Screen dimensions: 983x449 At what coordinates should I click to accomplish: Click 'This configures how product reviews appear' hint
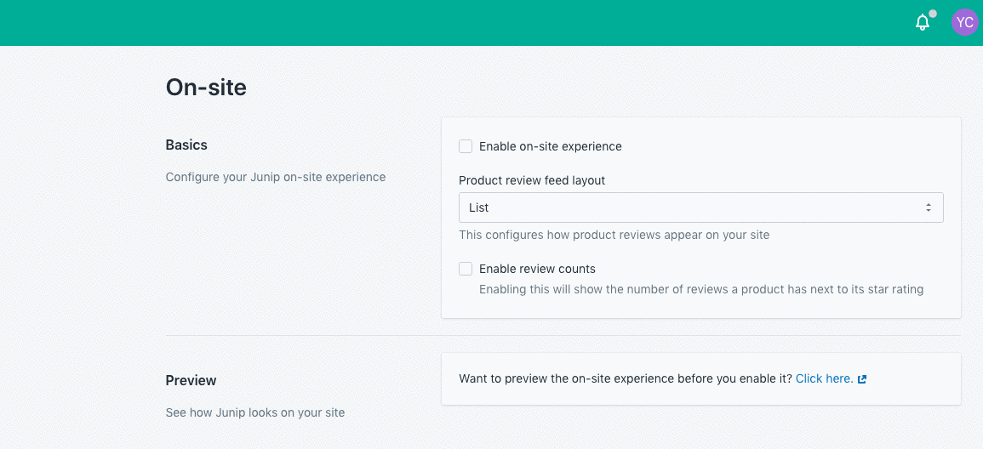614,235
